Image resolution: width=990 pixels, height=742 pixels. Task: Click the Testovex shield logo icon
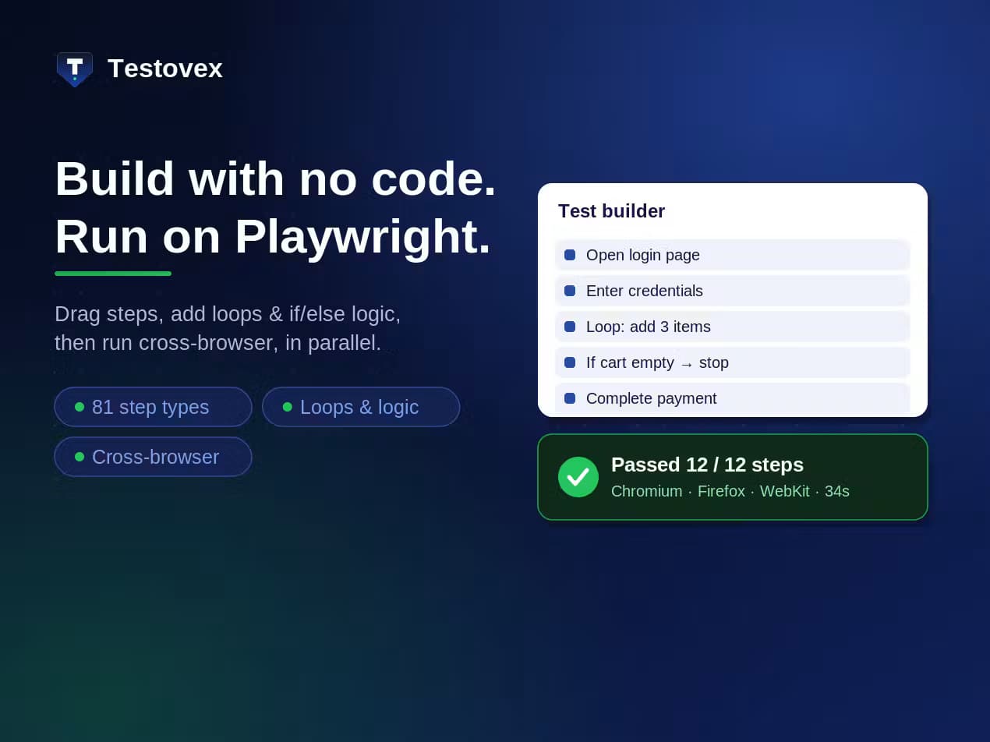(75, 69)
